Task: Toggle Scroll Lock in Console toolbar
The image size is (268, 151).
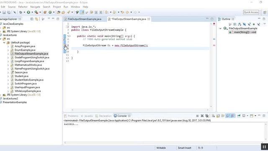Action: pyautogui.click(x=218, y=116)
